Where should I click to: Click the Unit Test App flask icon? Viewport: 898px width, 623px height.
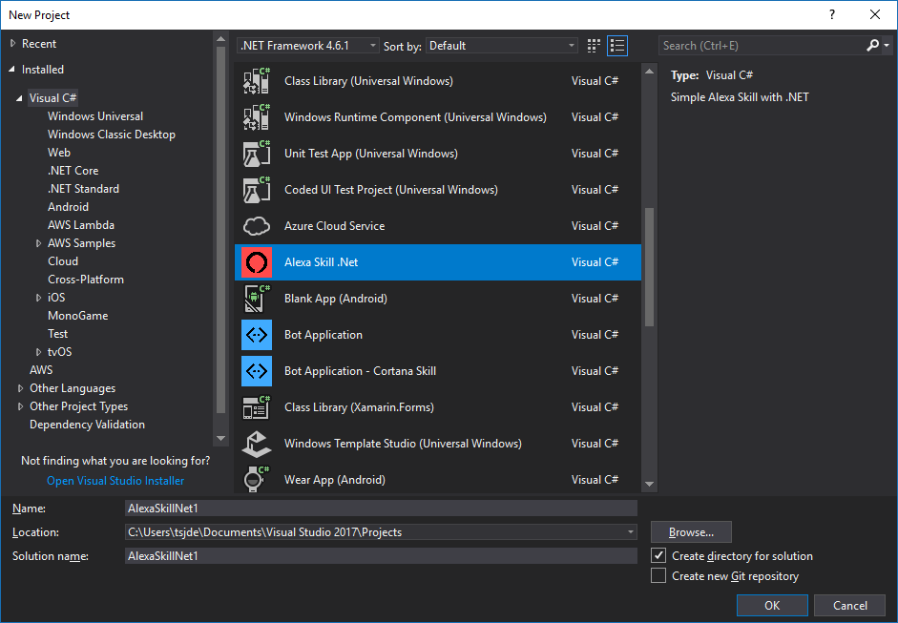[x=257, y=154]
